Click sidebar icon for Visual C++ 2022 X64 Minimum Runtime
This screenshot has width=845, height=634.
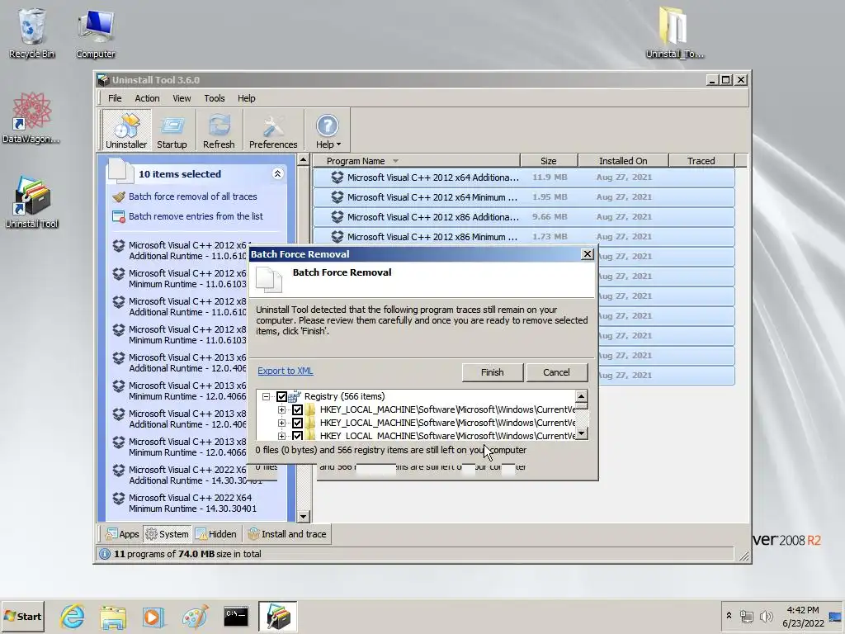(119, 498)
